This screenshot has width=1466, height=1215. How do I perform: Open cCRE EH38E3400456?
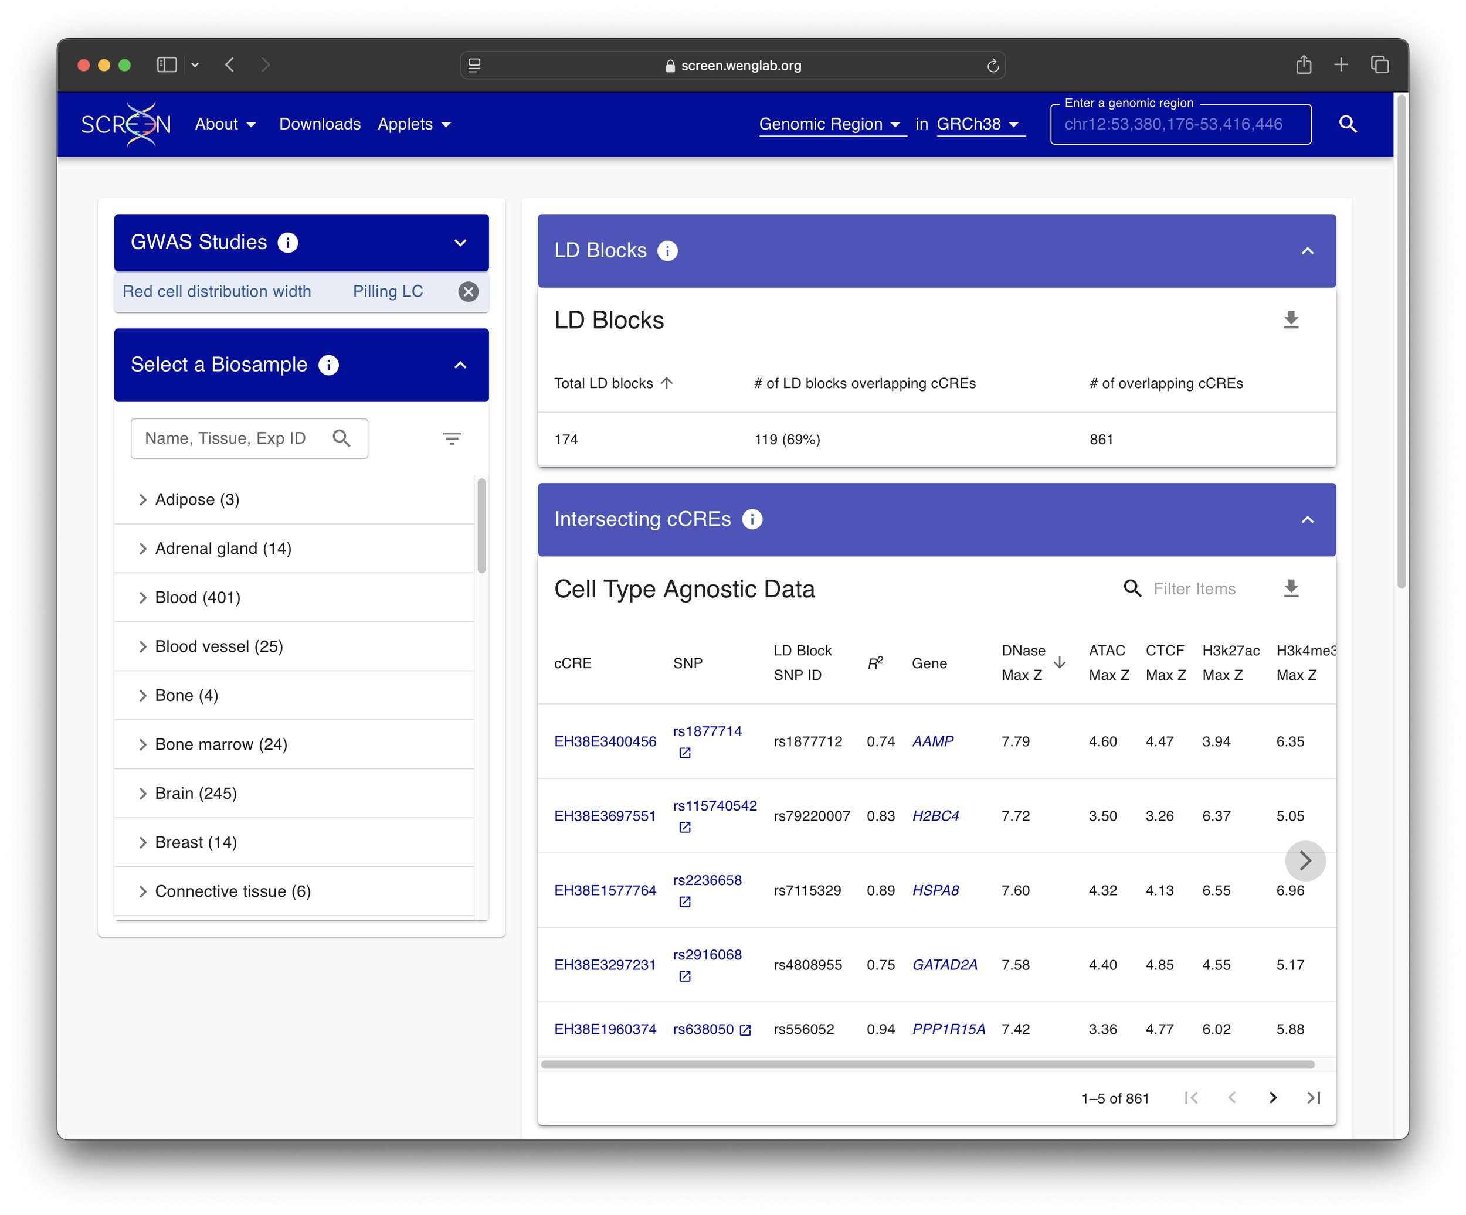(605, 742)
